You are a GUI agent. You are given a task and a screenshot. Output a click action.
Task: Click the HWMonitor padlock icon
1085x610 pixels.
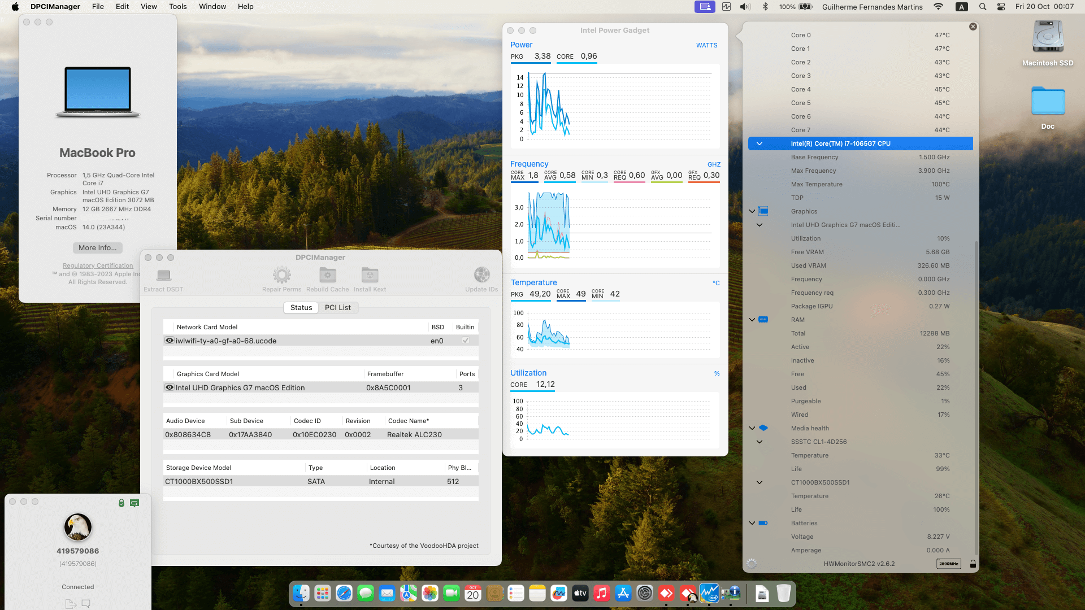click(973, 564)
